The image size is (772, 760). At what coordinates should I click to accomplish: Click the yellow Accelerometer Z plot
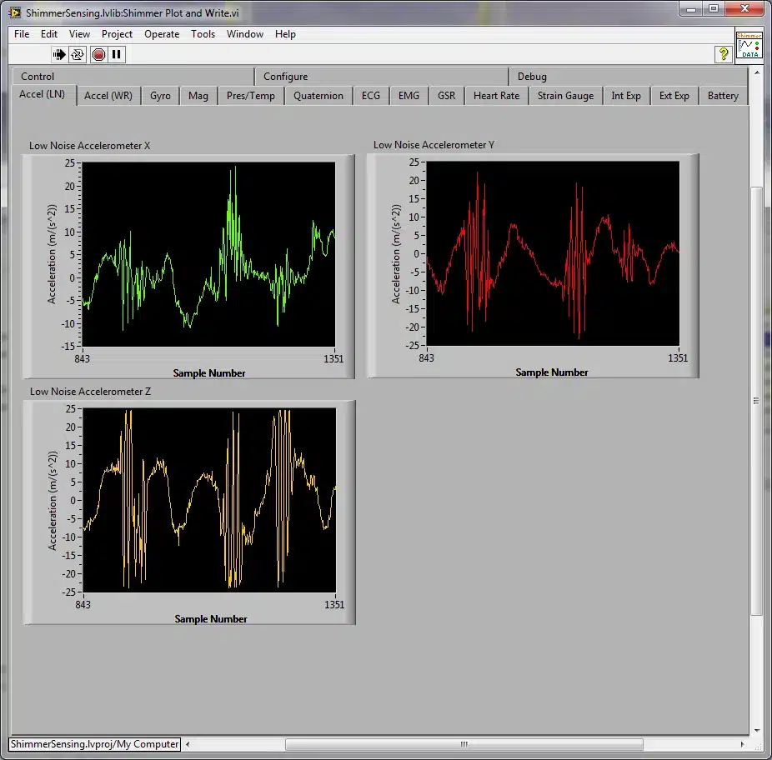point(210,500)
